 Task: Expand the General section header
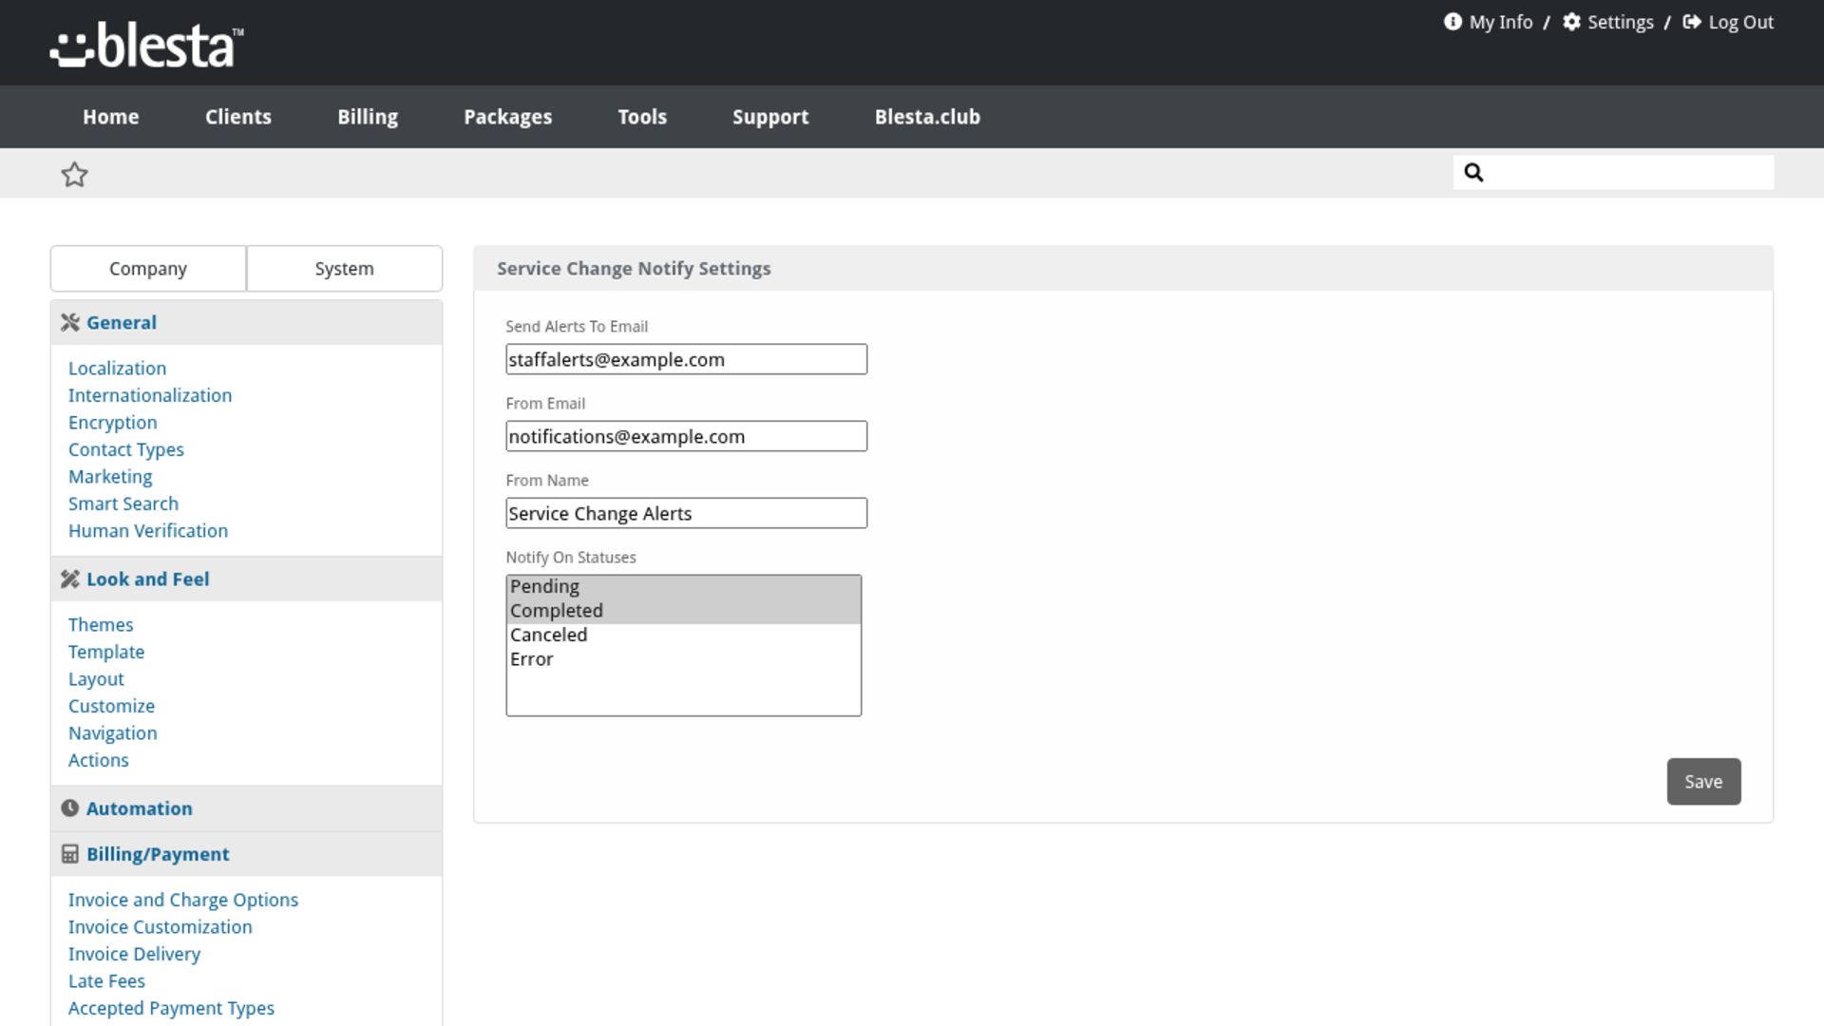tap(246, 323)
